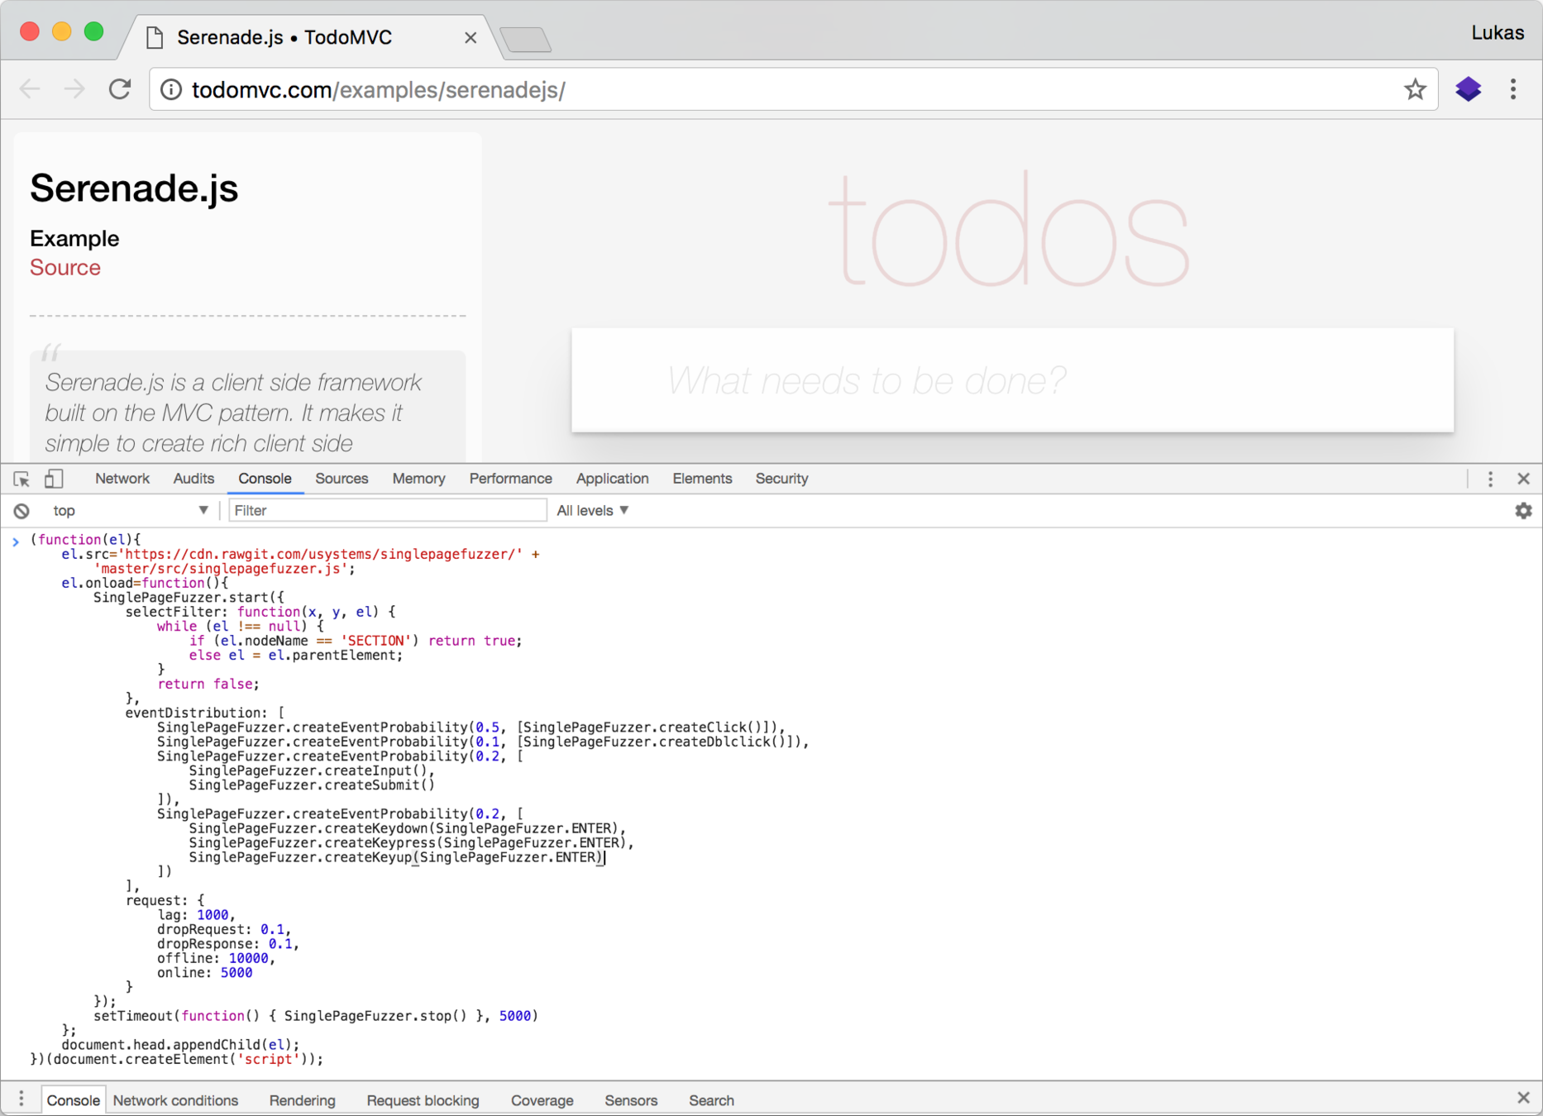
Task: Open the Network conditions drawer tab
Action: (175, 1100)
